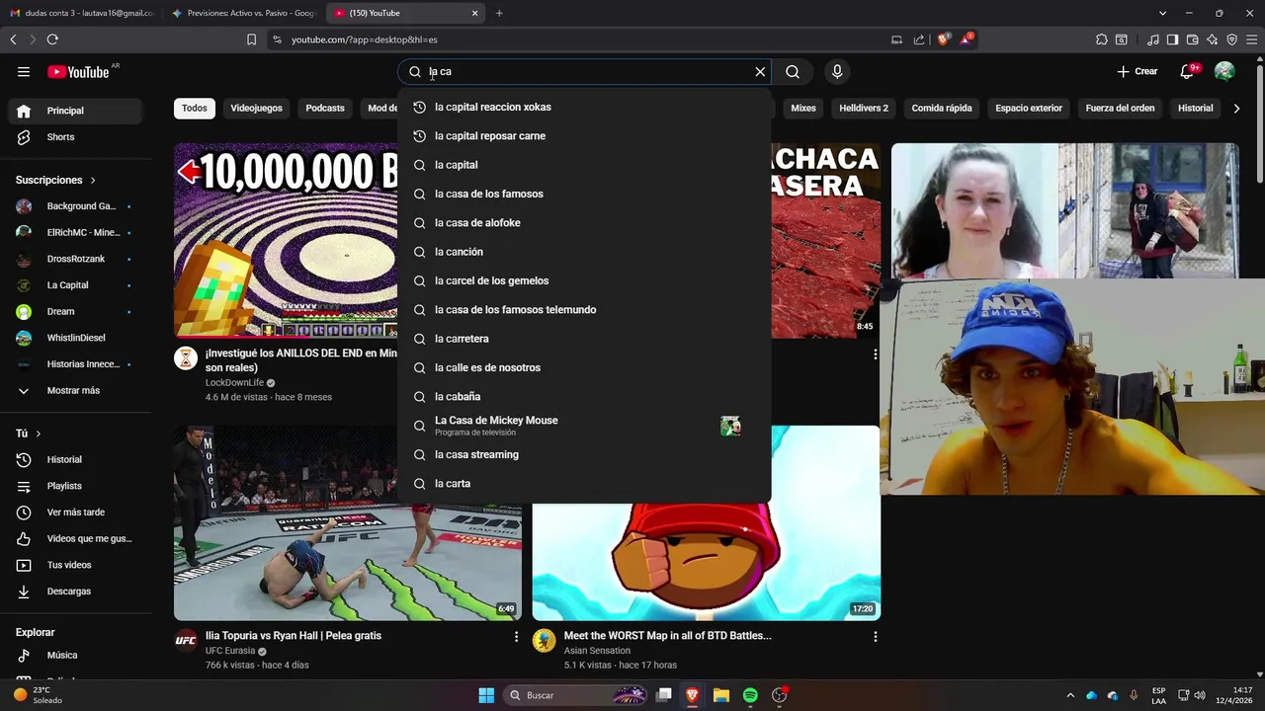Viewport: 1265px width, 711px height.
Task: Open the notifications bell
Action: pos(1188,71)
